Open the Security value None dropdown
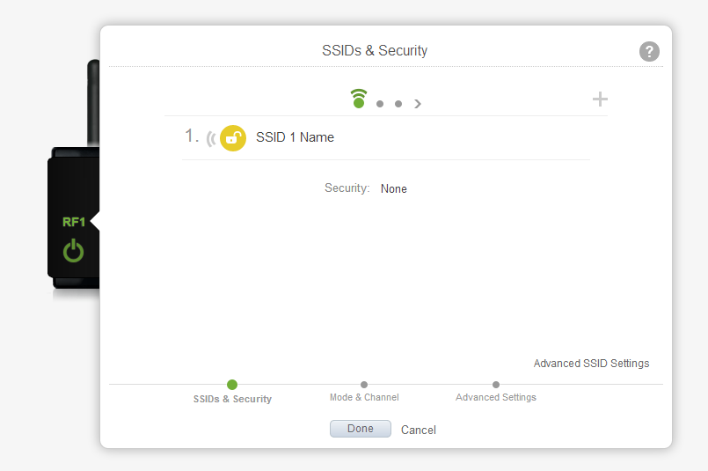This screenshot has width=708, height=471. pos(393,188)
